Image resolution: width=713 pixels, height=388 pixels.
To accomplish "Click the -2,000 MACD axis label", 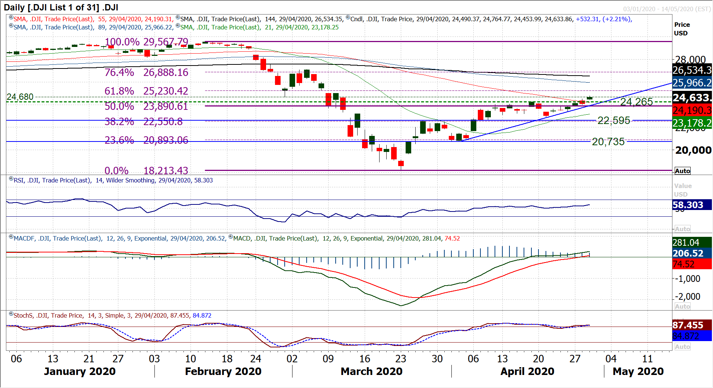I will point(688,296).
